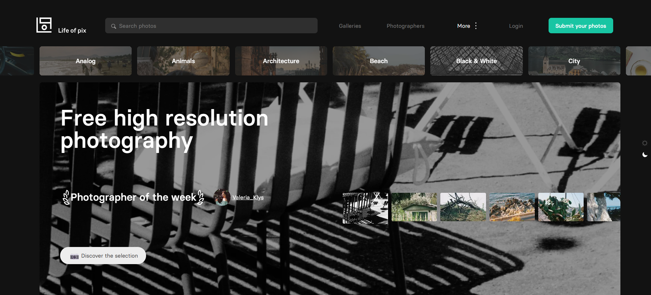Go to the Photographers page

[x=406, y=26]
